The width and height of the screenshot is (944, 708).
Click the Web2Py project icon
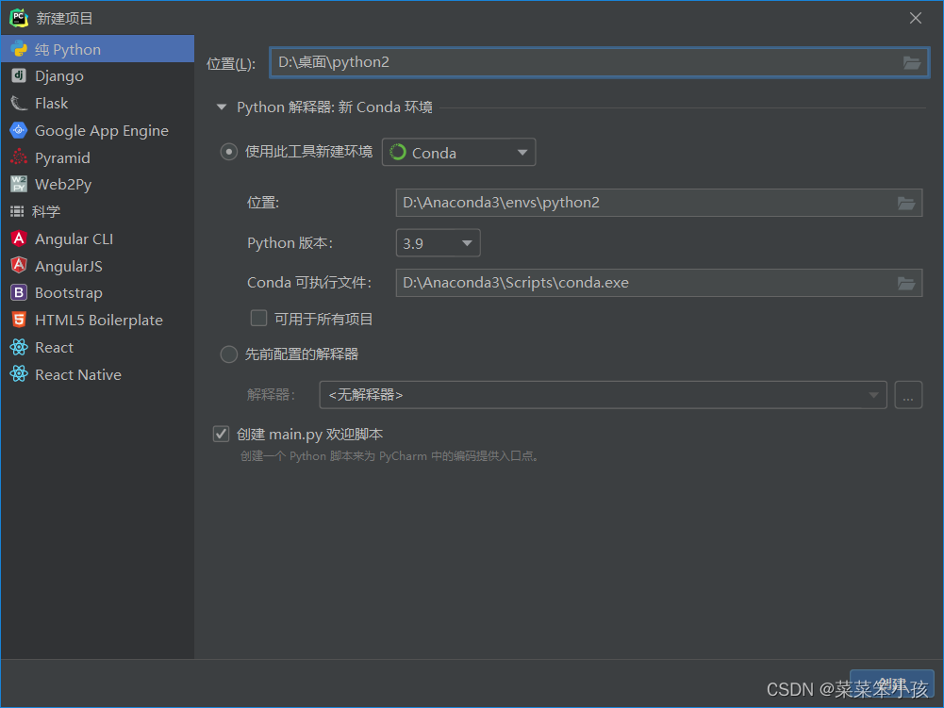click(x=19, y=184)
